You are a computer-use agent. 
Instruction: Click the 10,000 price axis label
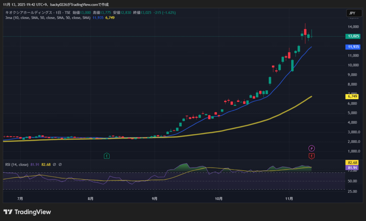pyautogui.click(x=353, y=65)
